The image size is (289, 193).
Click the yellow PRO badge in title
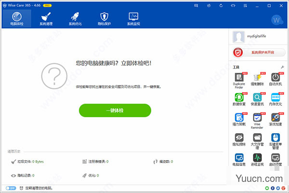point(47,5)
